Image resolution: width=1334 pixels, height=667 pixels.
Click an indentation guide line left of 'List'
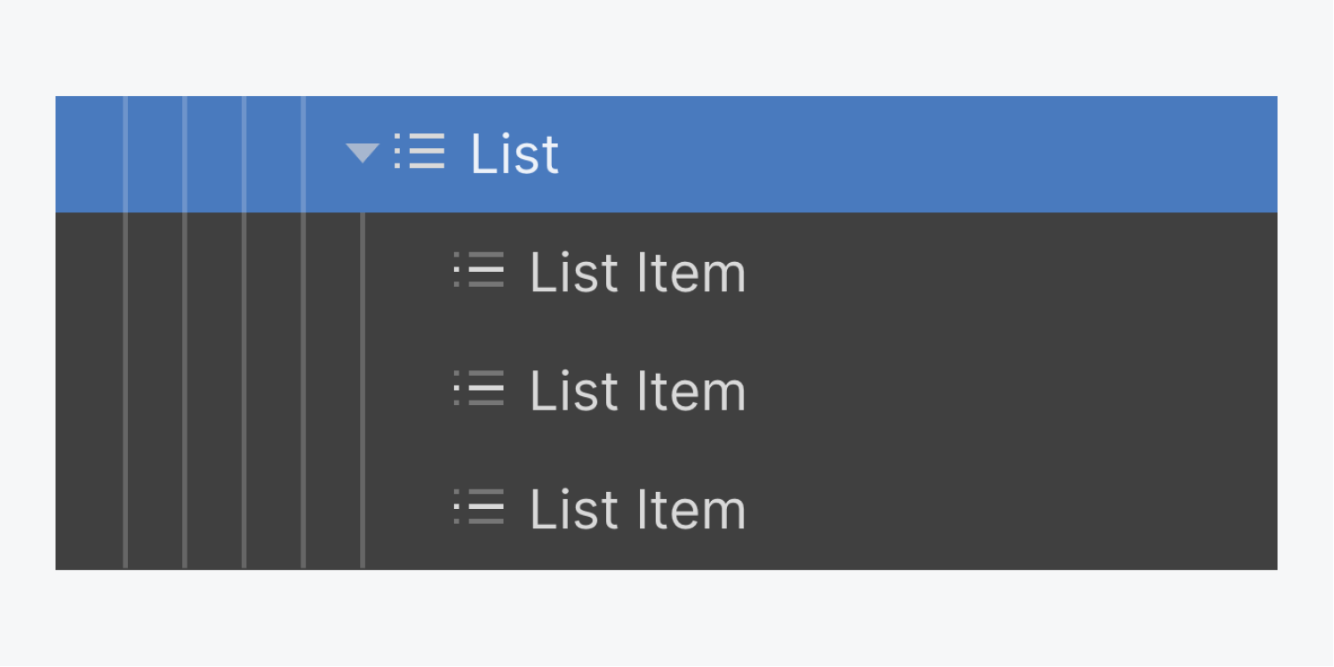tap(244, 153)
